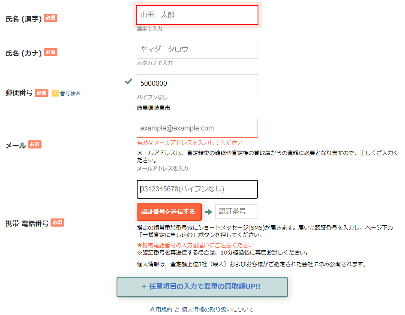Open the 個人情報の取り扱いについて privacy link
This screenshot has height=315, width=405.
pyautogui.click(x=218, y=309)
